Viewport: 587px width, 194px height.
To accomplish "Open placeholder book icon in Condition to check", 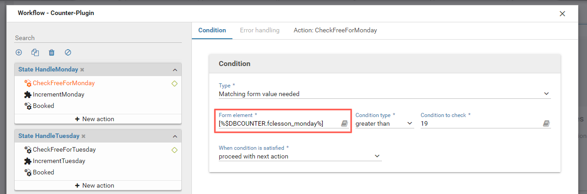I will (546, 123).
